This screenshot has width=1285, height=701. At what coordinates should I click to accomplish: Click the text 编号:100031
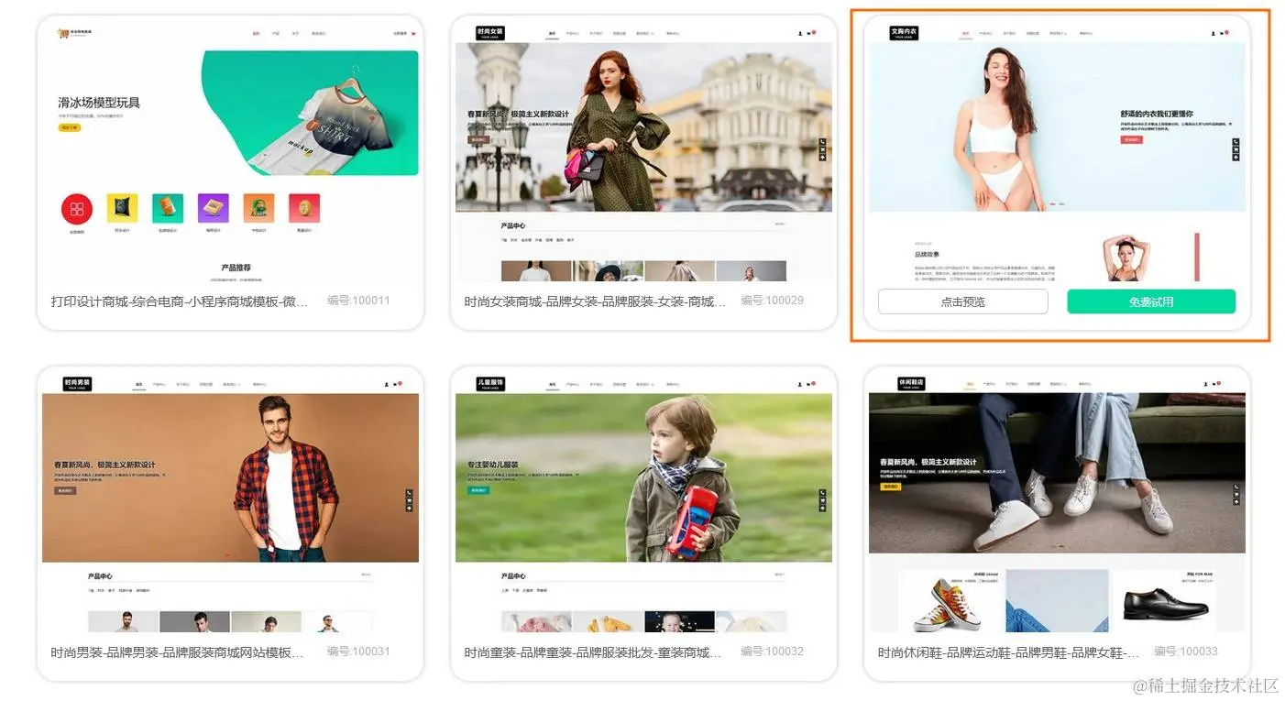point(358,652)
